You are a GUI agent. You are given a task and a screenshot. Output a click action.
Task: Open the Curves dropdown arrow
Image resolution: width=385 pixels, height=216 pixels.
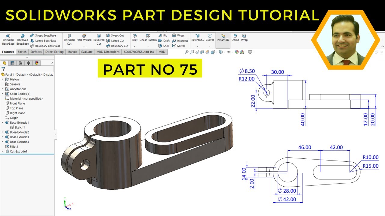210,46
